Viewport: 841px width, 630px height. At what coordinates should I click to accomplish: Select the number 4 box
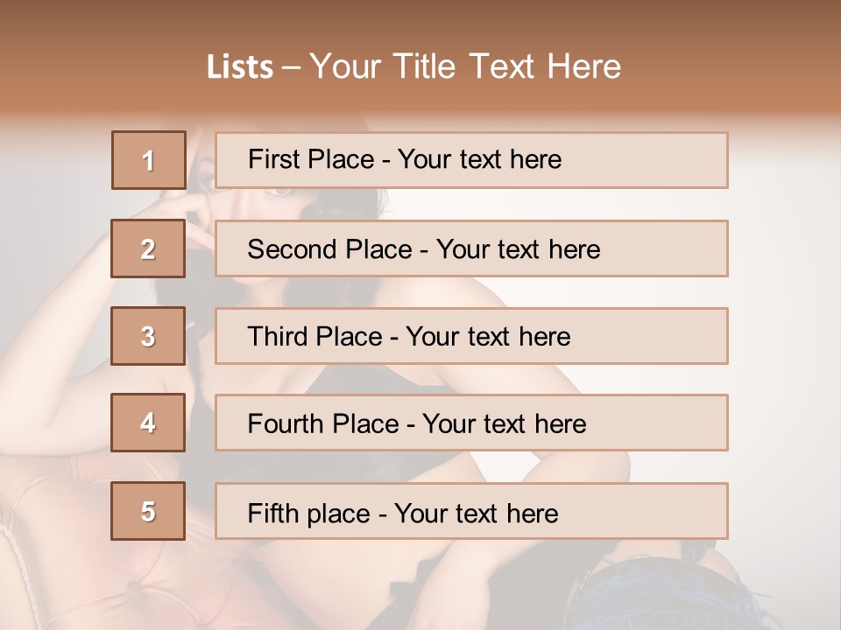point(149,423)
